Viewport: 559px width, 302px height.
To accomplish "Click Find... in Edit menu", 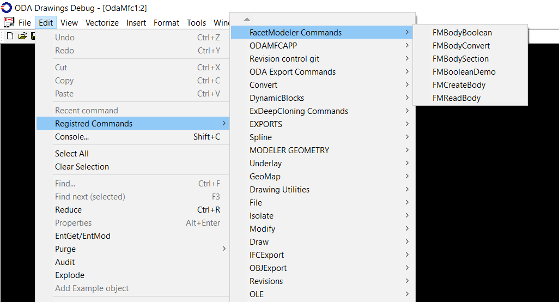I will (132, 184).
